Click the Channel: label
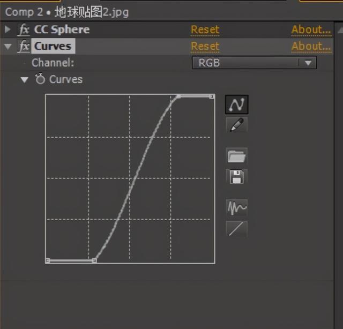The height and width of the screenshot is (329, 343). pyautogui.click(x=53, y=63)
